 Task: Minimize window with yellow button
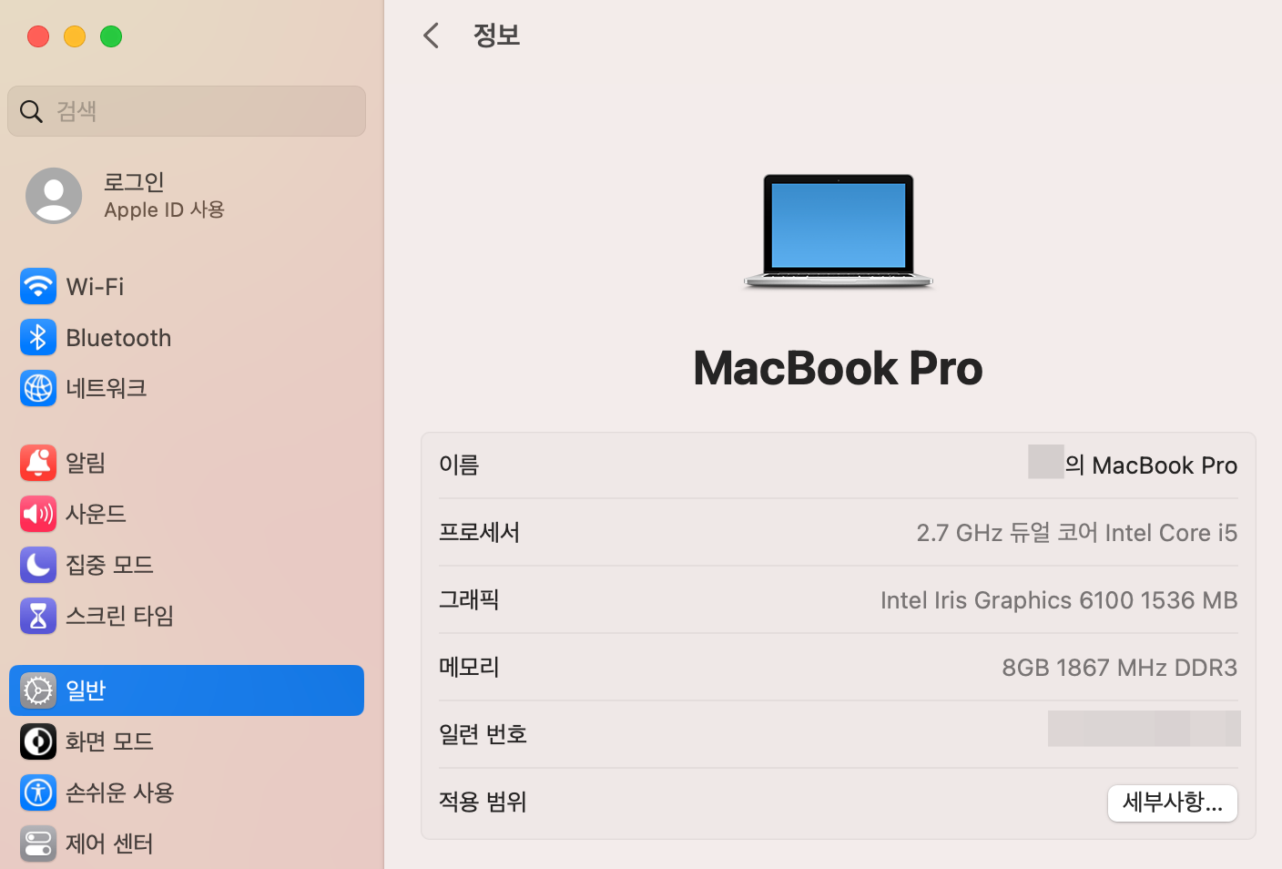pos(75,36)
